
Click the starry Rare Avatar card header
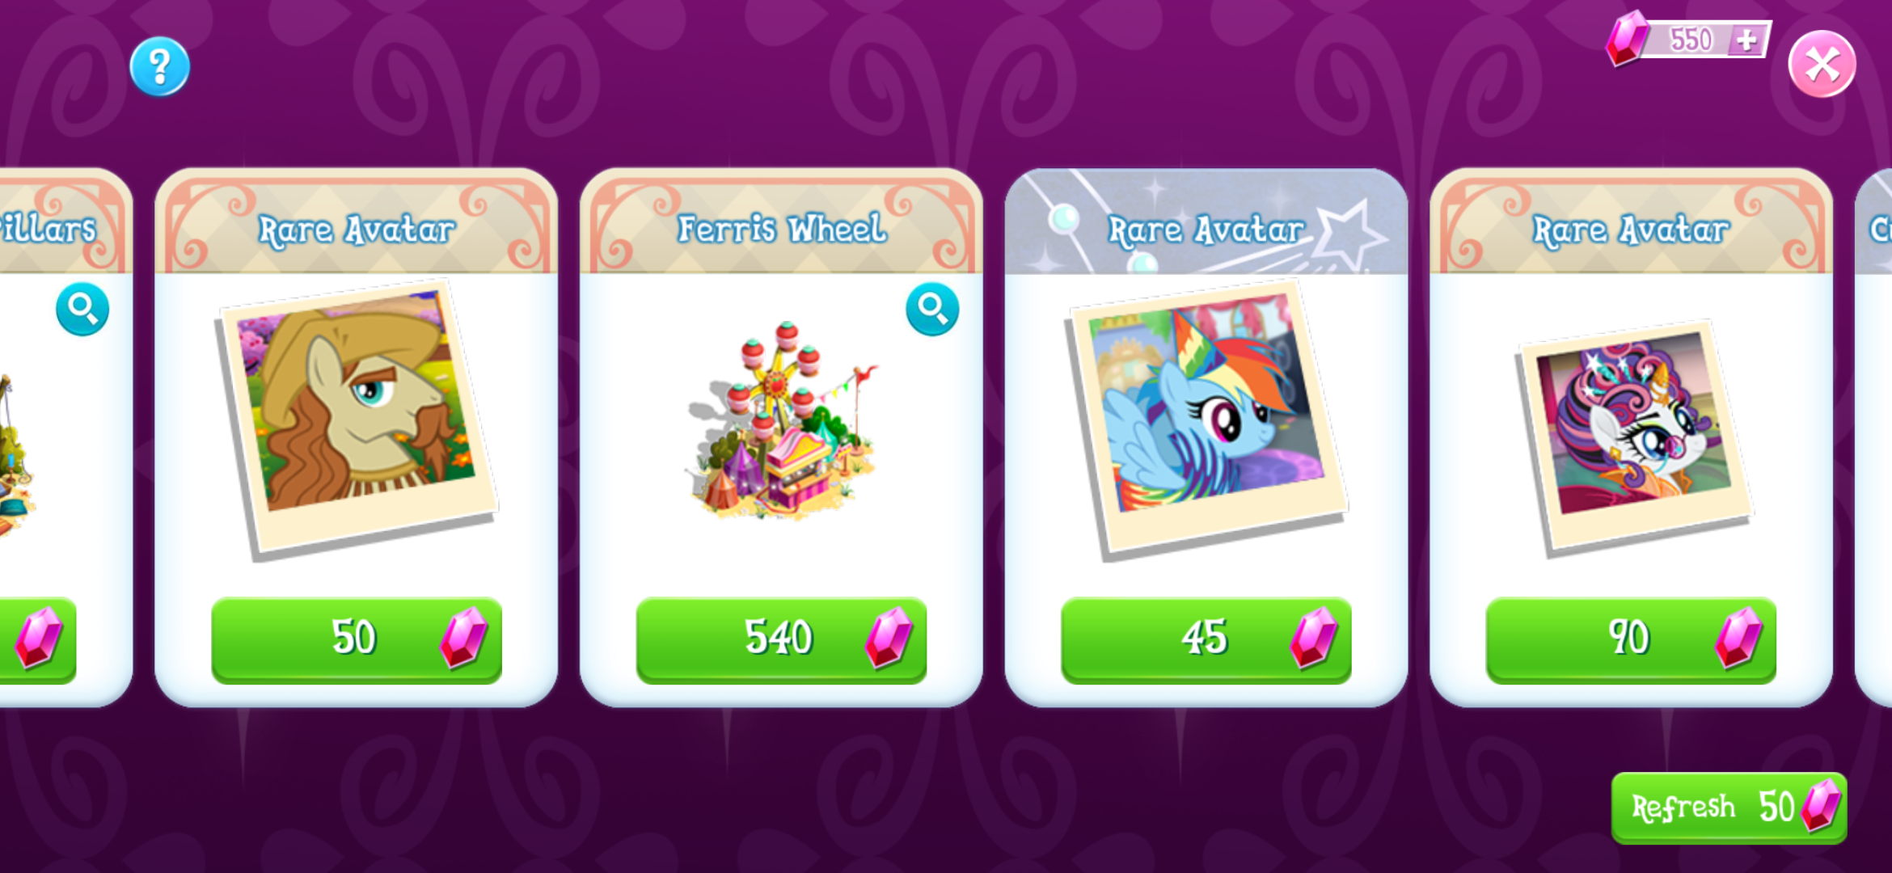click(x=1206, y=221)
